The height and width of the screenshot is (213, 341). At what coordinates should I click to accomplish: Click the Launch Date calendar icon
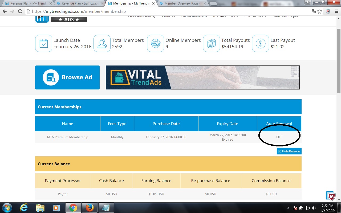44,43
